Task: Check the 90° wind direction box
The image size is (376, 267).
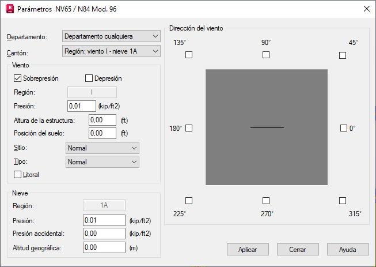Action: click(266, 55)
